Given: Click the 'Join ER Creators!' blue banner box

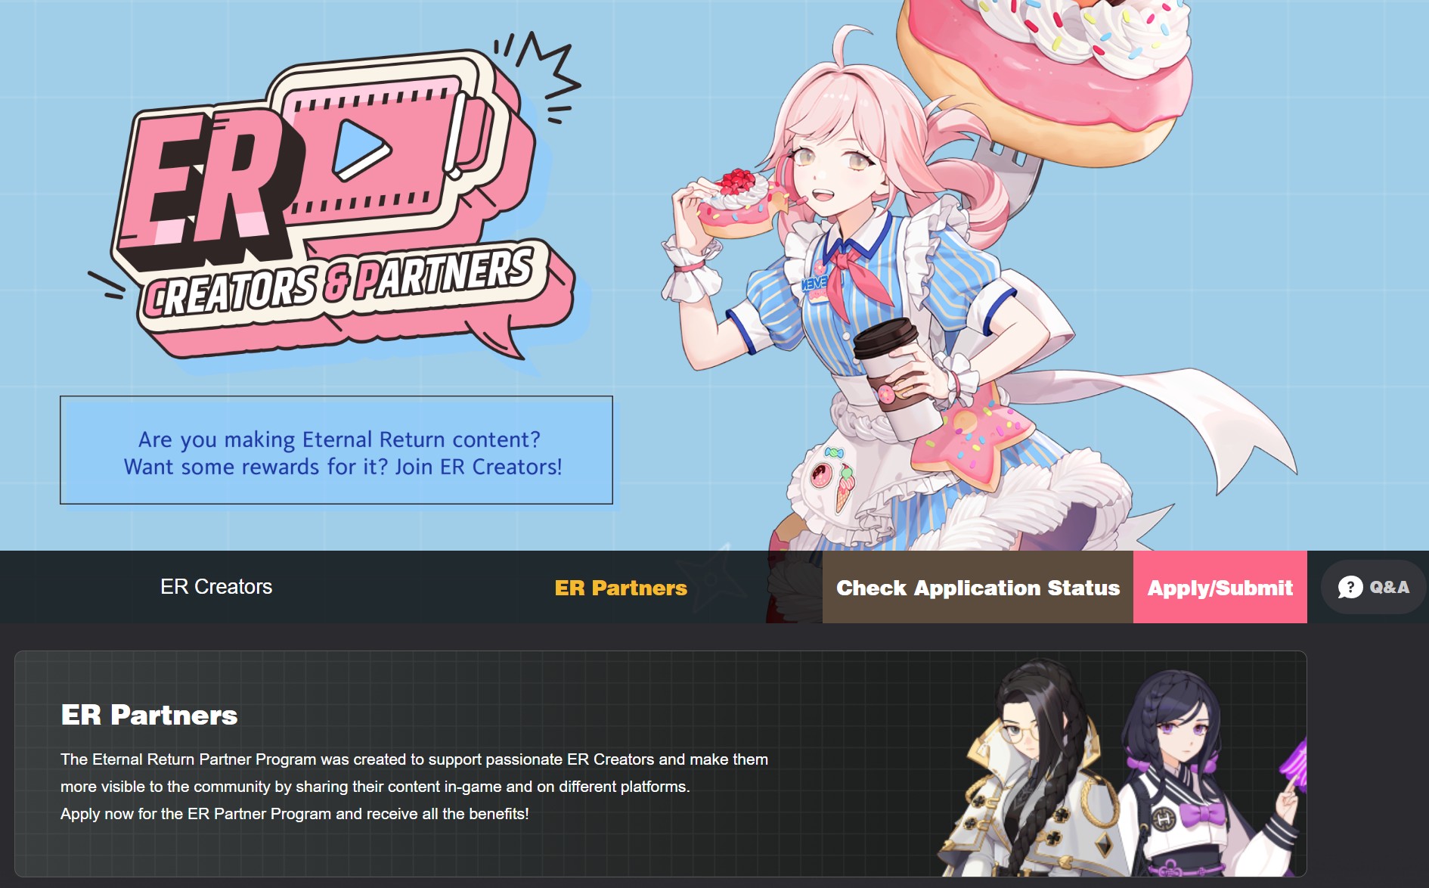Looking at the screenshot, I should [x=336, y=450].
